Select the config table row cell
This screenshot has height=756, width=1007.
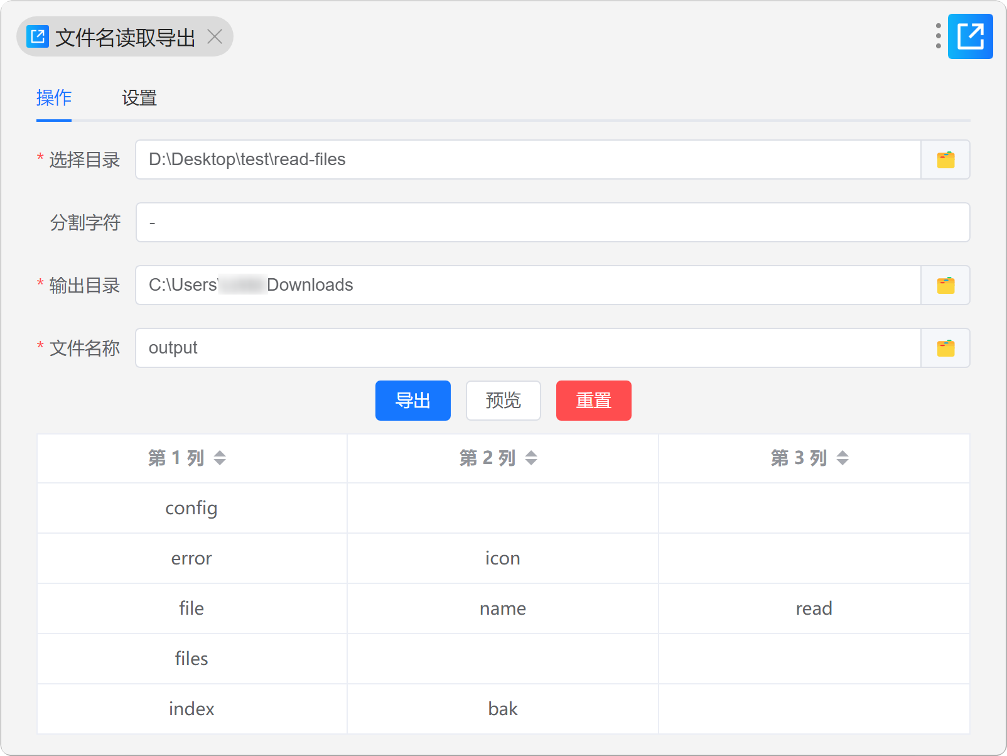pyautogui.click(x=191, y=509)
